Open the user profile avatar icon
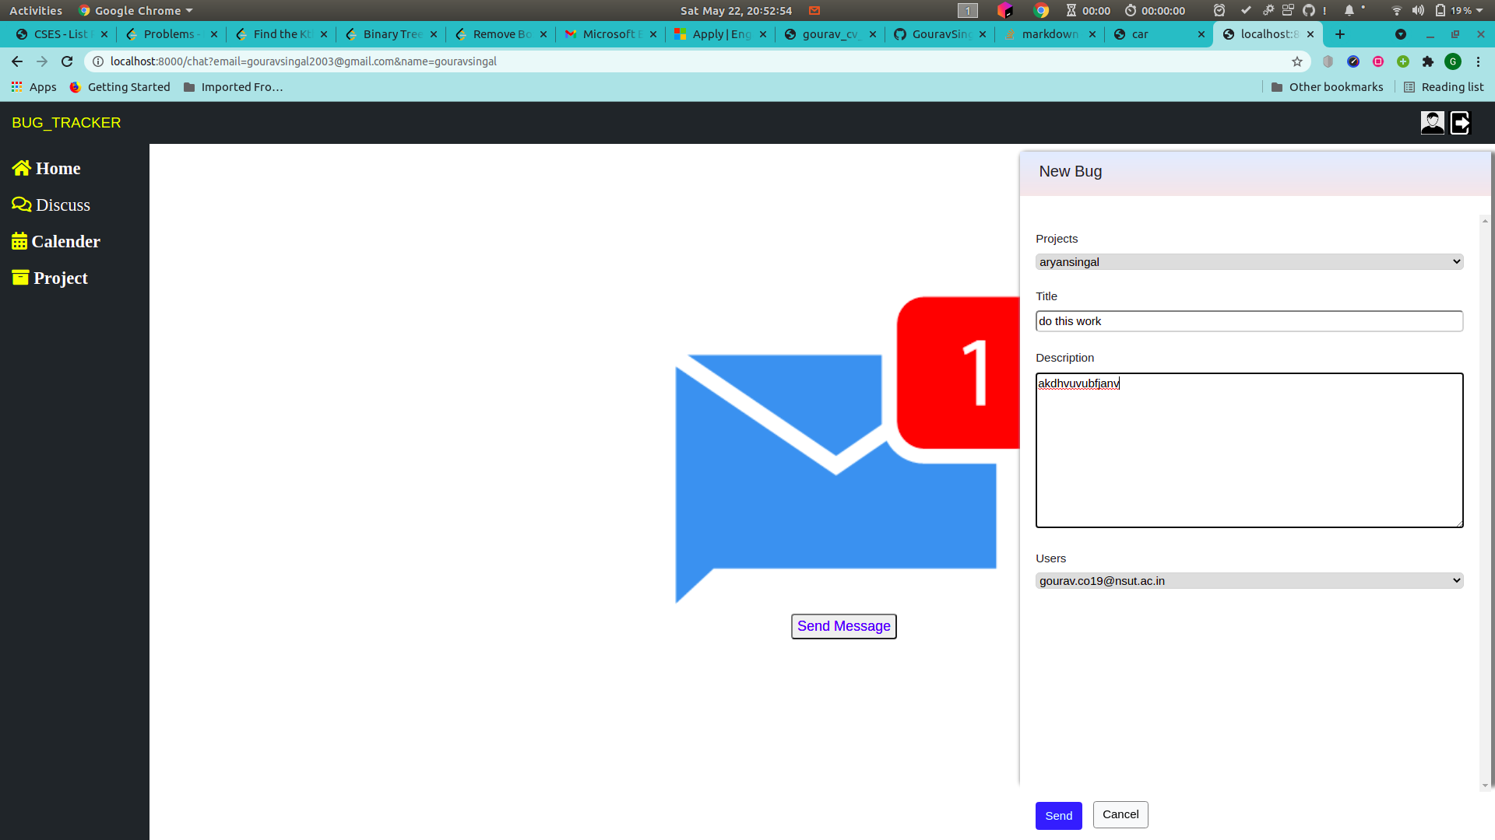 click(1433, 122)
